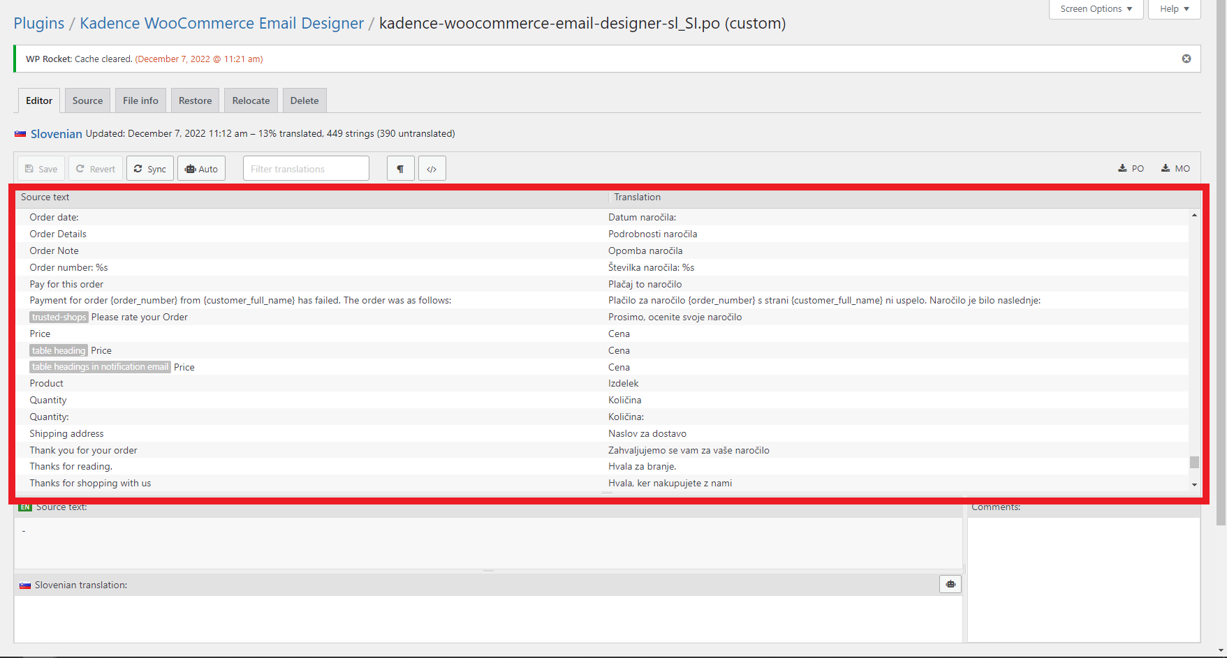Click translation 'Hvala, ker nakupujete z nami'
This screenshot has width=1227, height=658.
[670, 483]
